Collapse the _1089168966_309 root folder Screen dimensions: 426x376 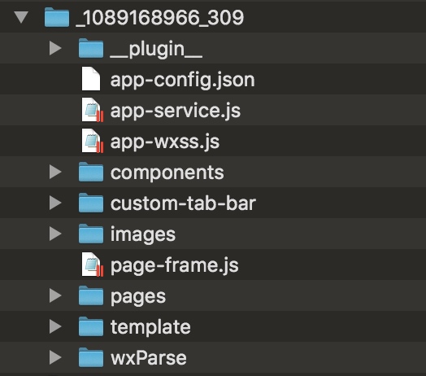click(x=21, y=17)
